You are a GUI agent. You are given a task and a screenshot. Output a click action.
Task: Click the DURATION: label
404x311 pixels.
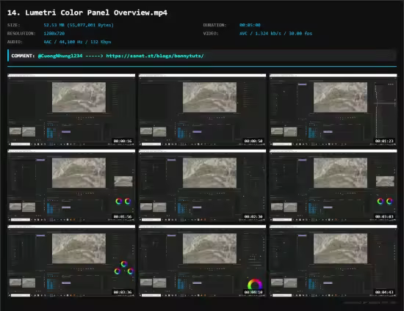tap(214, 25)
